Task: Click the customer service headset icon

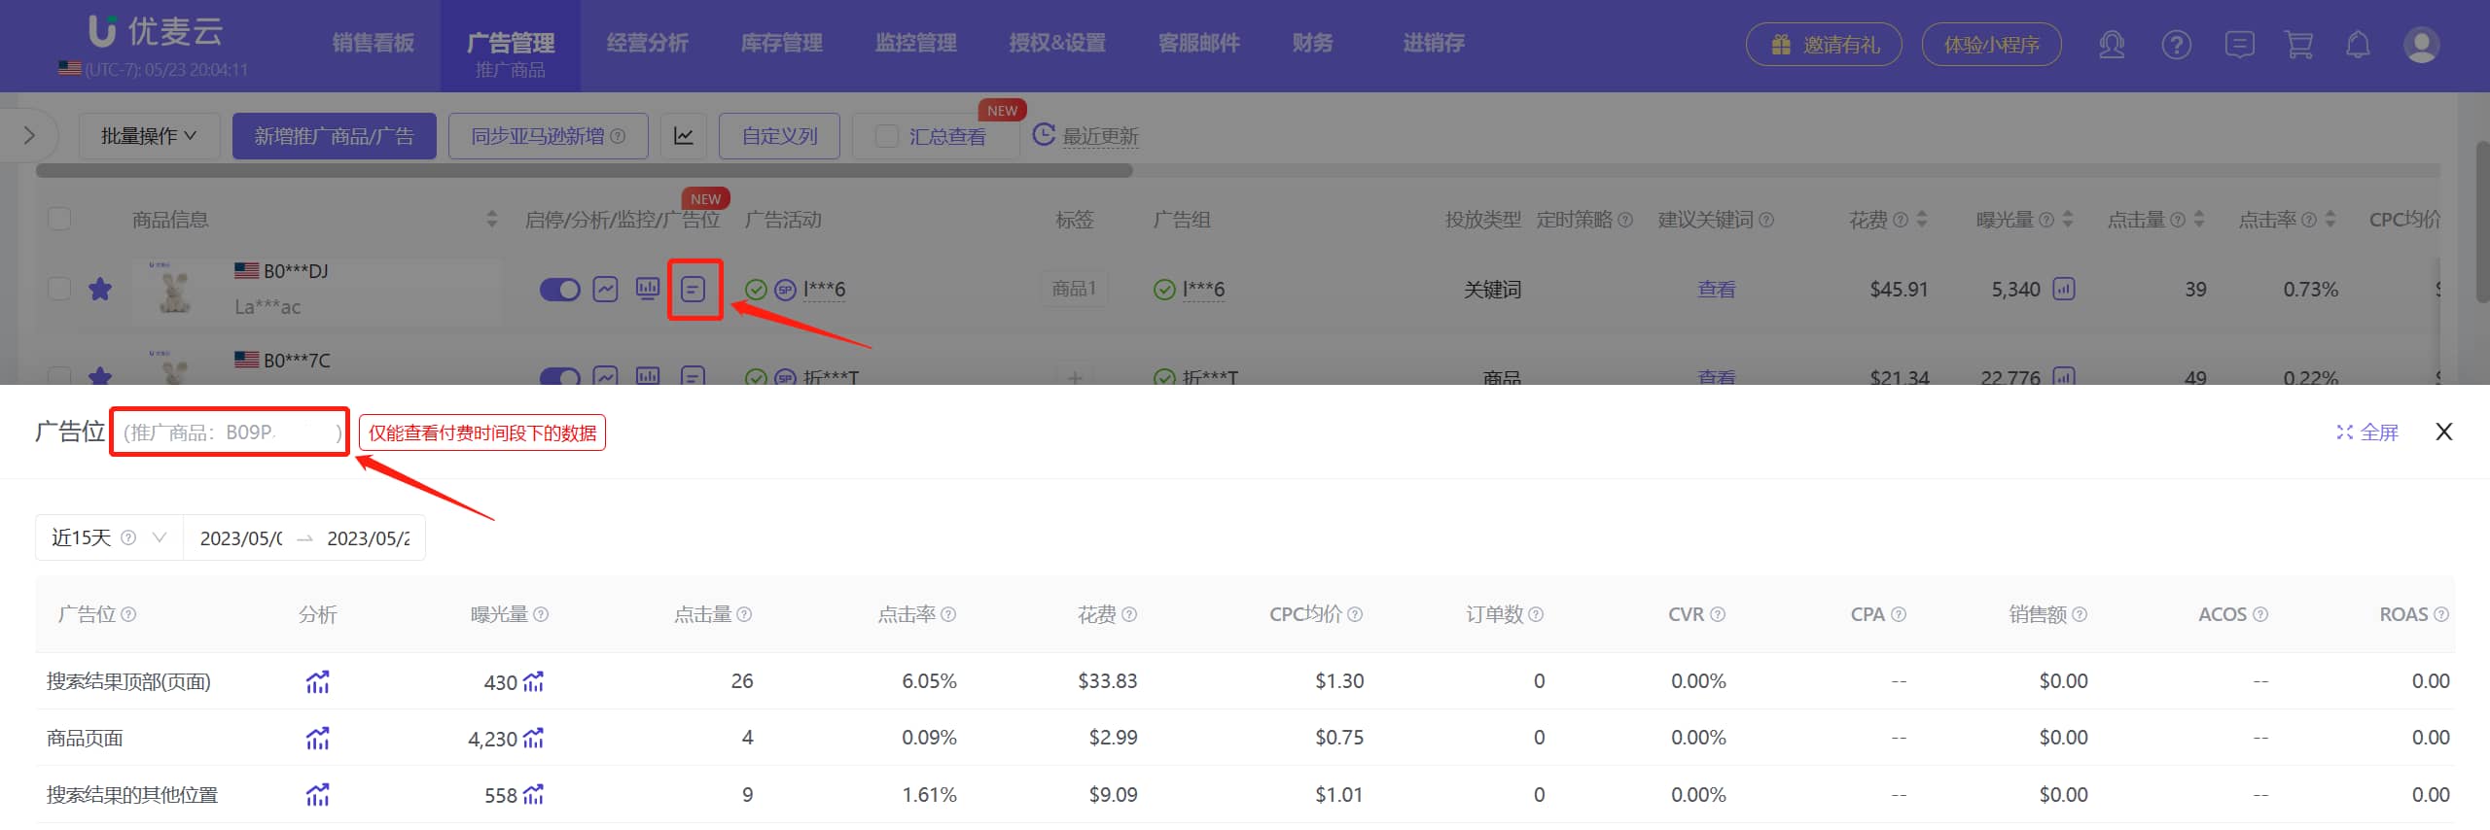Action: [2112, 45]
